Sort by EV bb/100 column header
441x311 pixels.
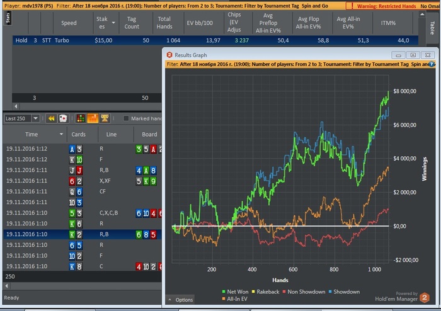(200, 23)
